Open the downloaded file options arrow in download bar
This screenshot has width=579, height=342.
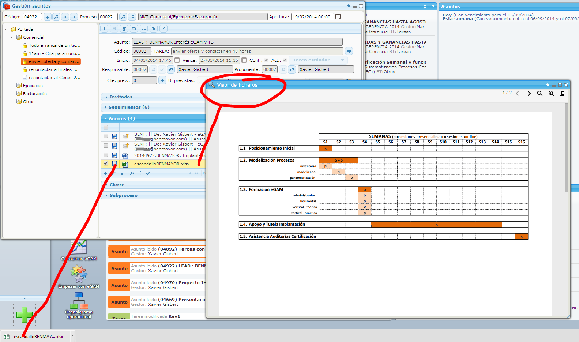[x=72, y=335]
